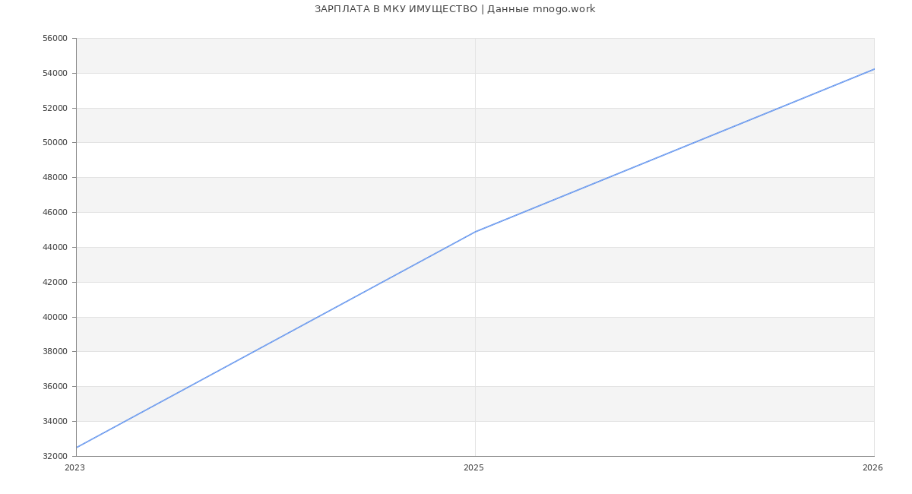The image size is (912, 494).
Task: Click the 2023 x-axis label
Action: pyautogui.click(x=75, y=468)
